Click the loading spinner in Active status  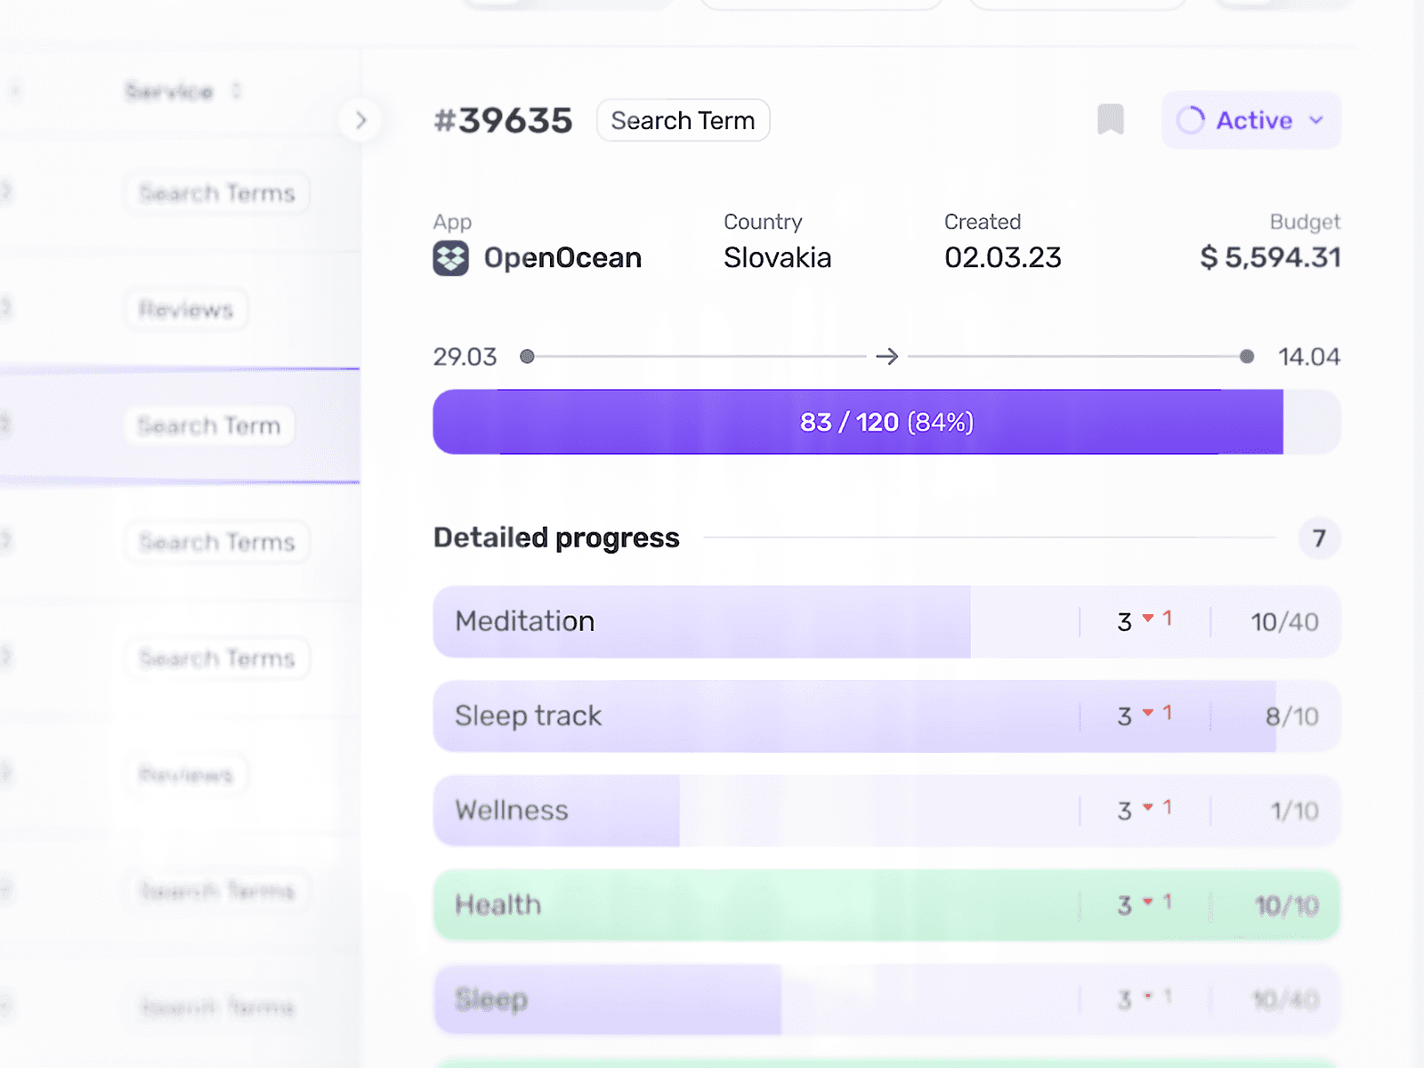click(x=1191, y=120)
